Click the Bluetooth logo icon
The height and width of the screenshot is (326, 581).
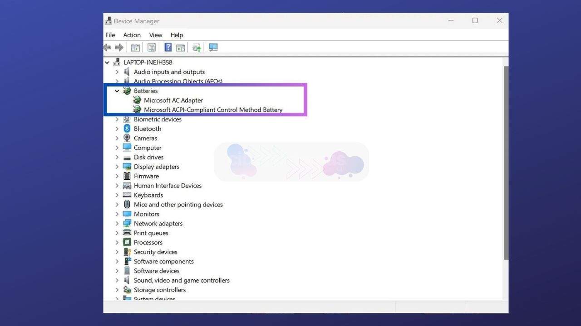tap(127, 129)
